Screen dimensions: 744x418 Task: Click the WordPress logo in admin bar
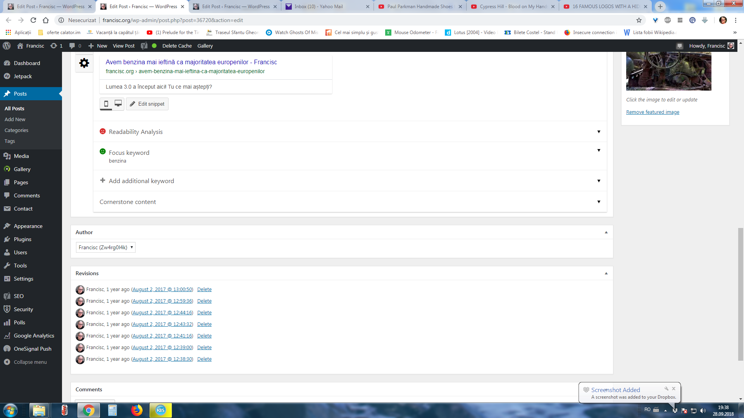point(7,46)
